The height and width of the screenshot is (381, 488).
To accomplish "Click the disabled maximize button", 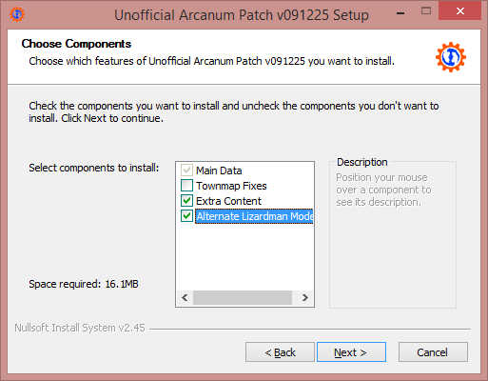I will [x=426, y=11].
